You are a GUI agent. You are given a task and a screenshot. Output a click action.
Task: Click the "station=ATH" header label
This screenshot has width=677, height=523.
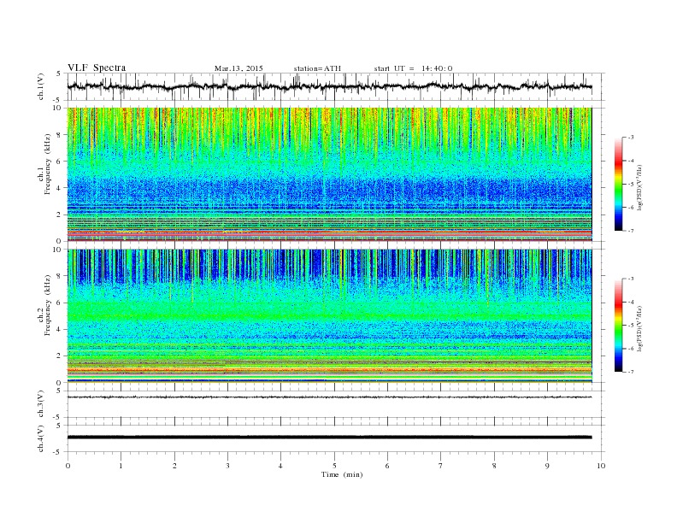[317, 68]
